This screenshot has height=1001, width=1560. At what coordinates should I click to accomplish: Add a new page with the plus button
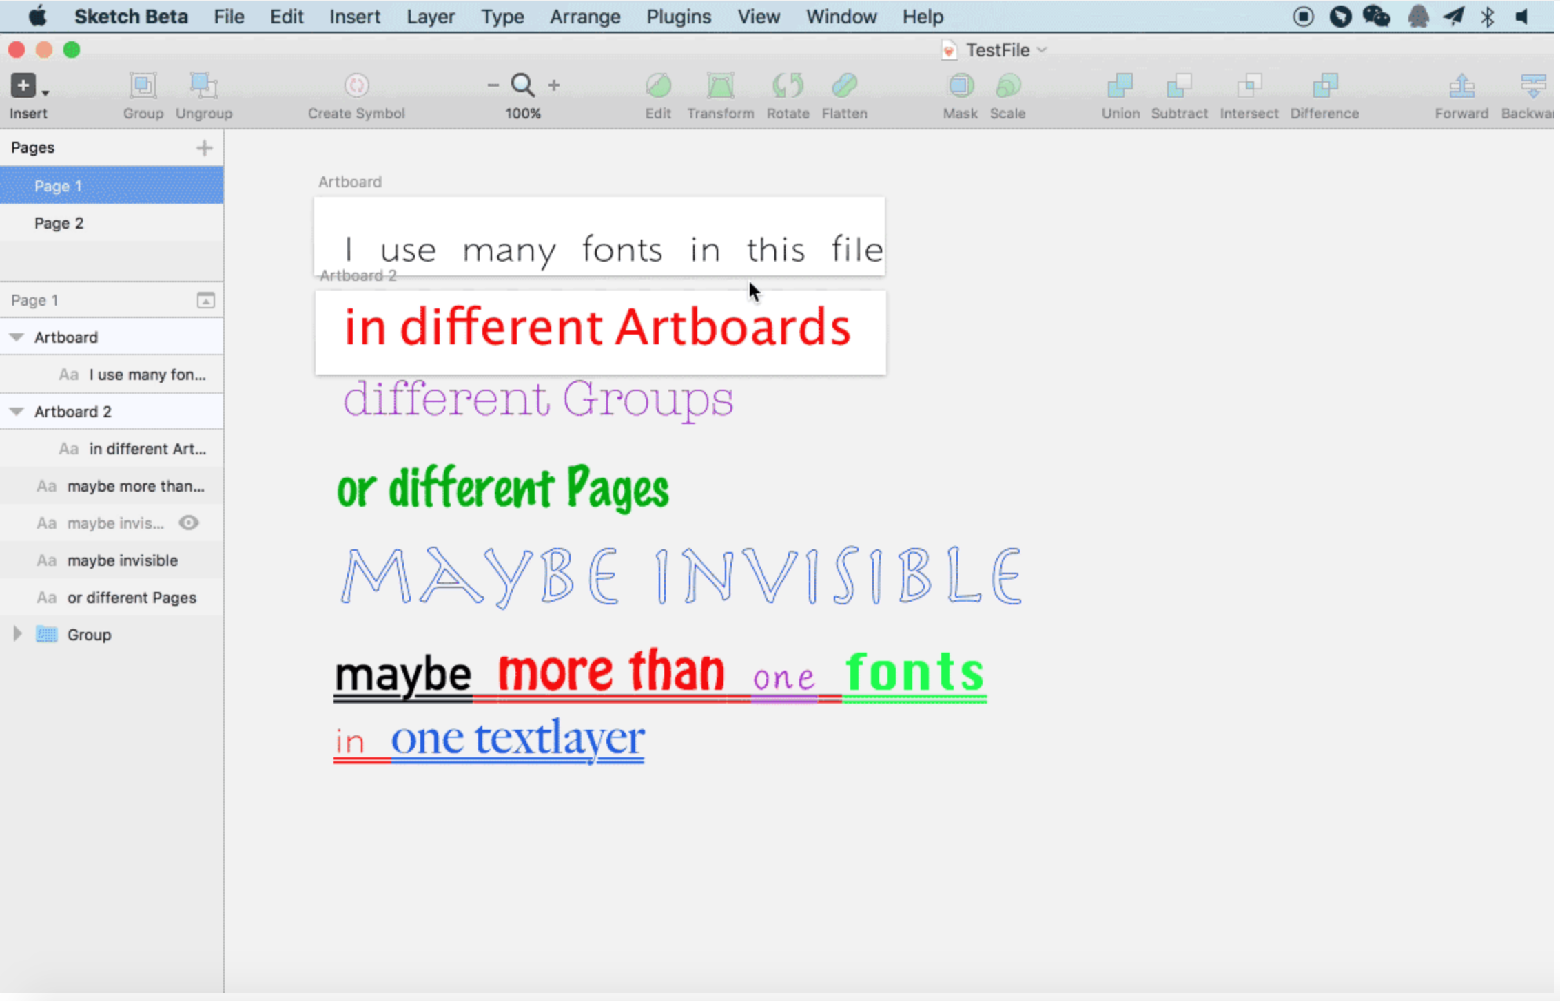[x=204, y=147]
